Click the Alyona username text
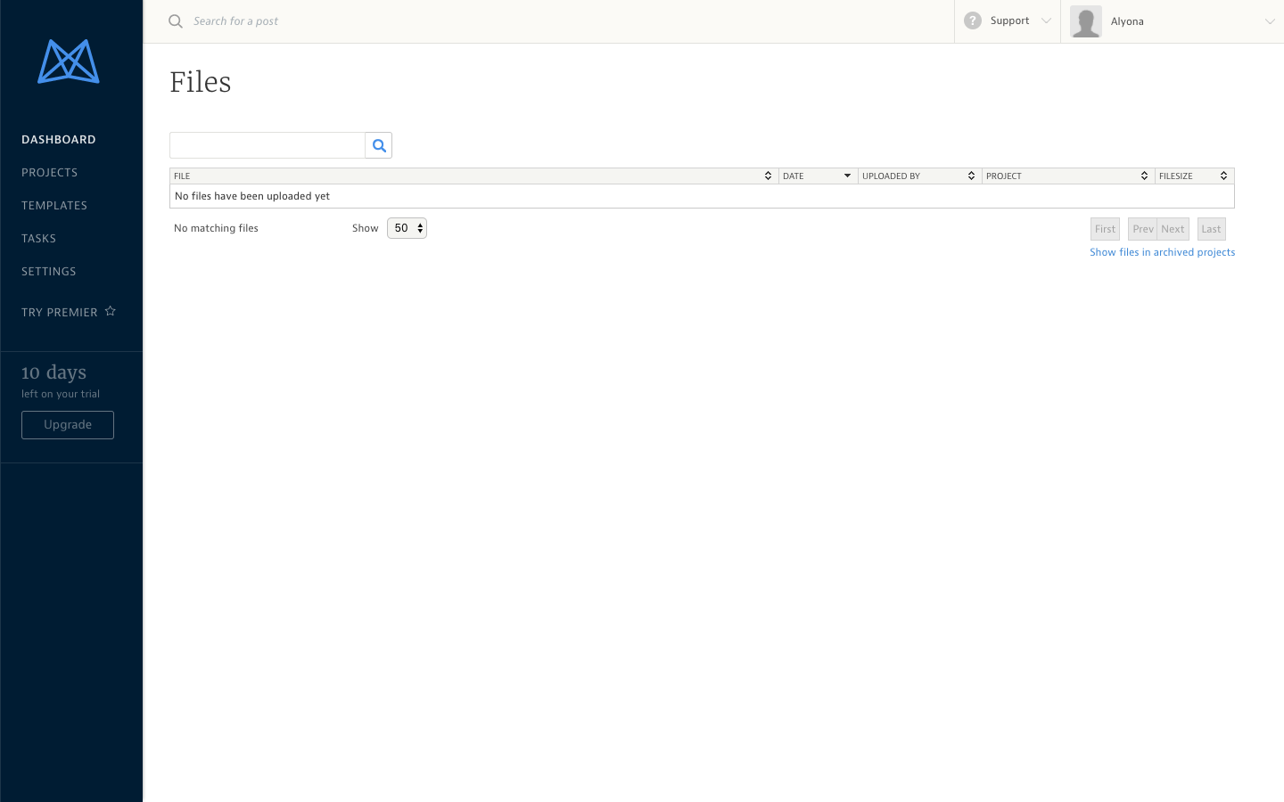This screenshot has width=1284, height=802. 1127,21
